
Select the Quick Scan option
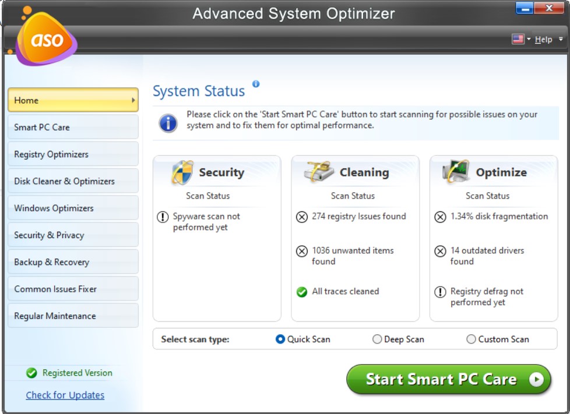click(x=280, y=339)
